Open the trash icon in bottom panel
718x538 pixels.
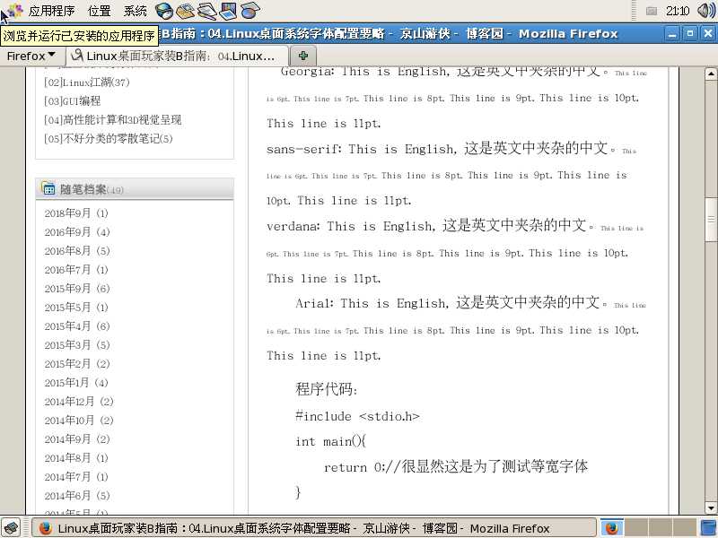708,528
